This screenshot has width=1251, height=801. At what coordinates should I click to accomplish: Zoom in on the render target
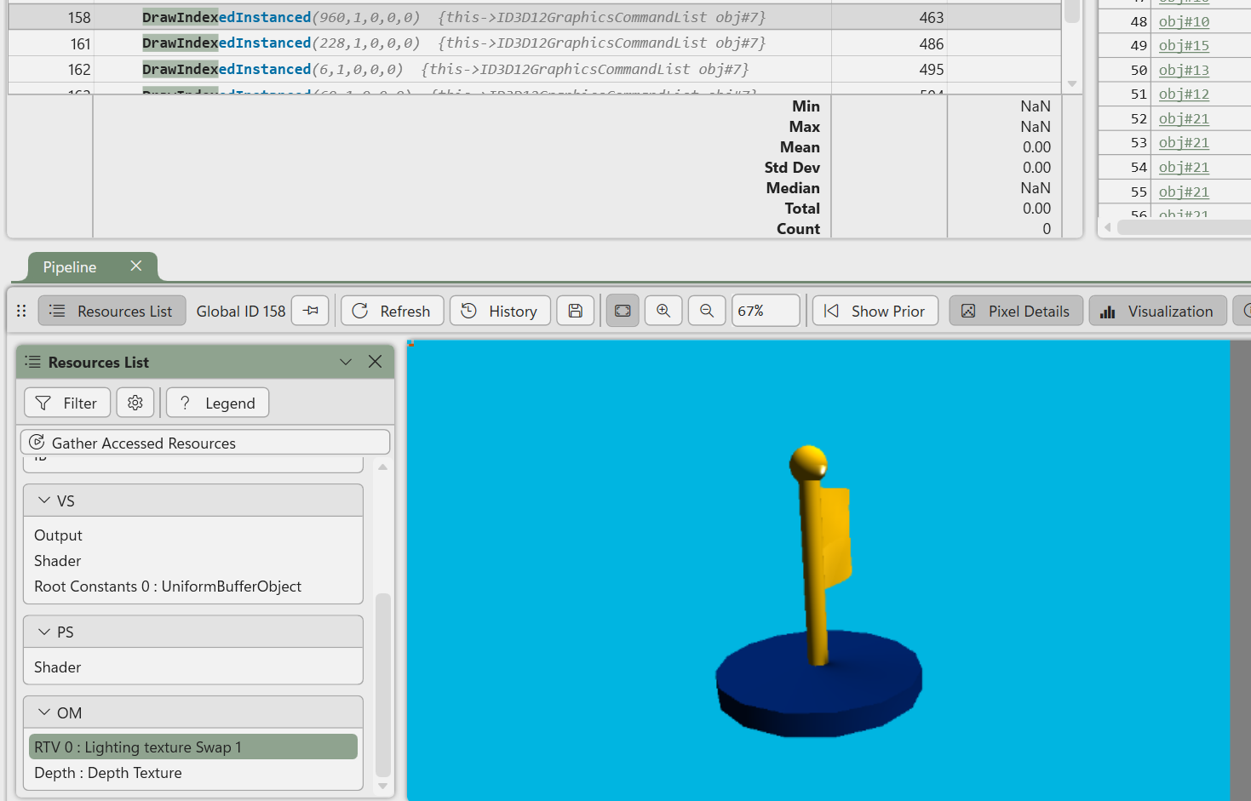point(663,311)
